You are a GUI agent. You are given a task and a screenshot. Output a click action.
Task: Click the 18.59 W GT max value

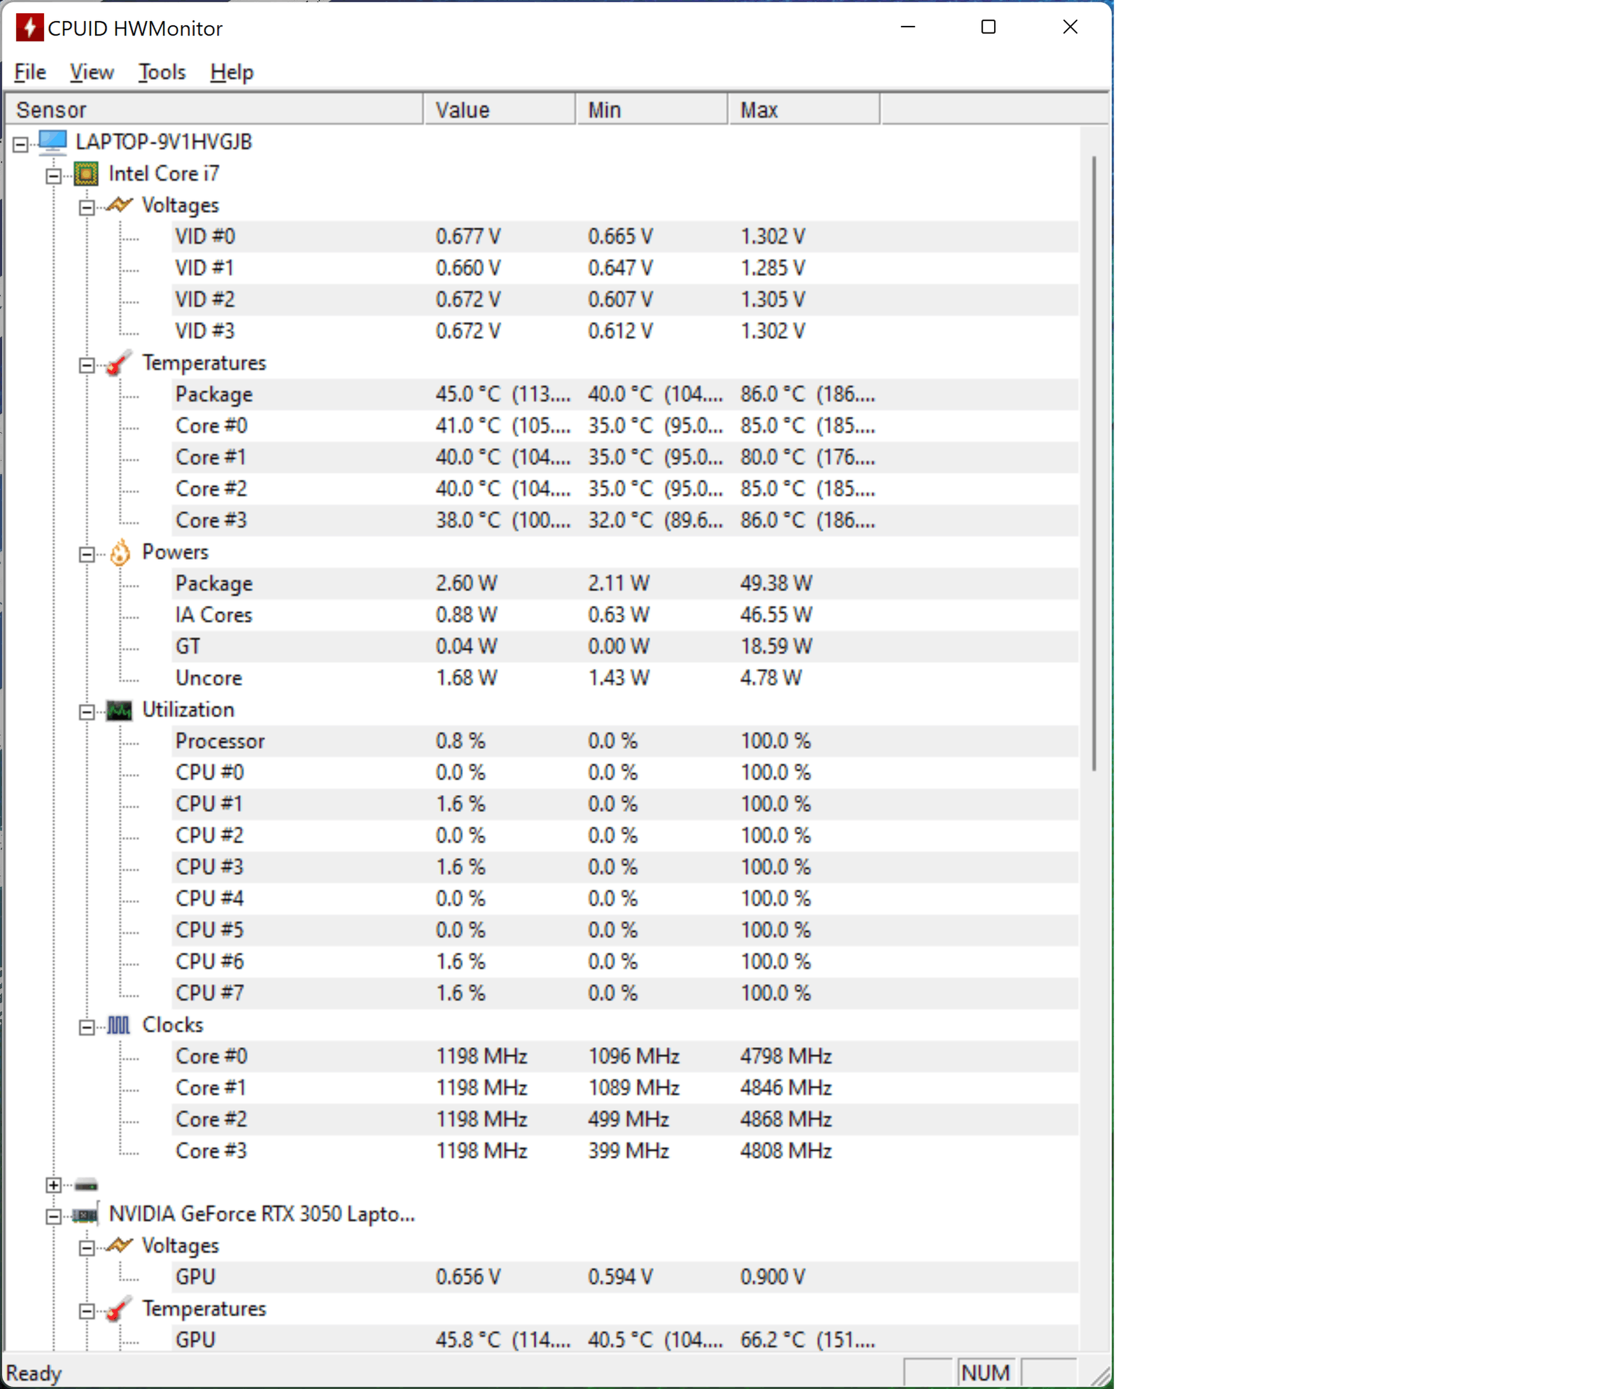tap(776, 647)
